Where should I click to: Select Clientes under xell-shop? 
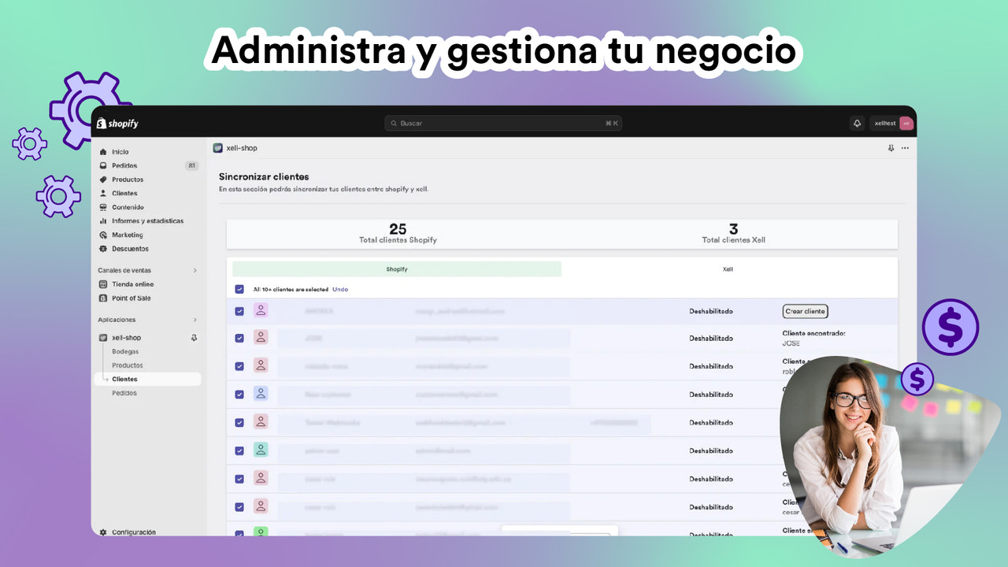pos(147,379)
